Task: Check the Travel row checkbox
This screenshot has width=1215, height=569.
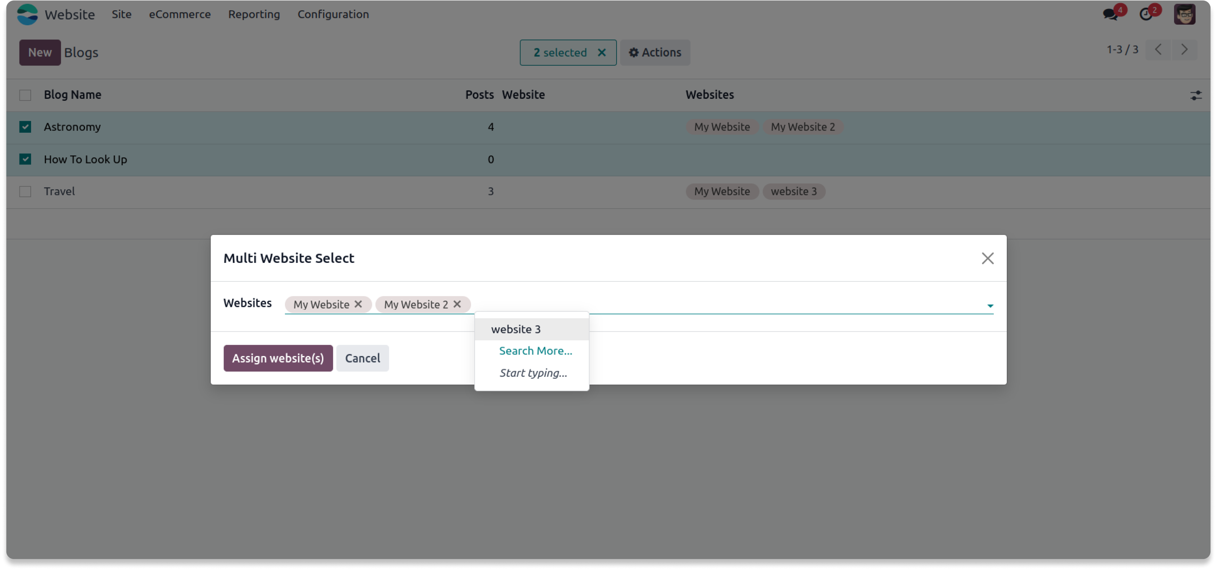Action: click(x=25, y=192)
